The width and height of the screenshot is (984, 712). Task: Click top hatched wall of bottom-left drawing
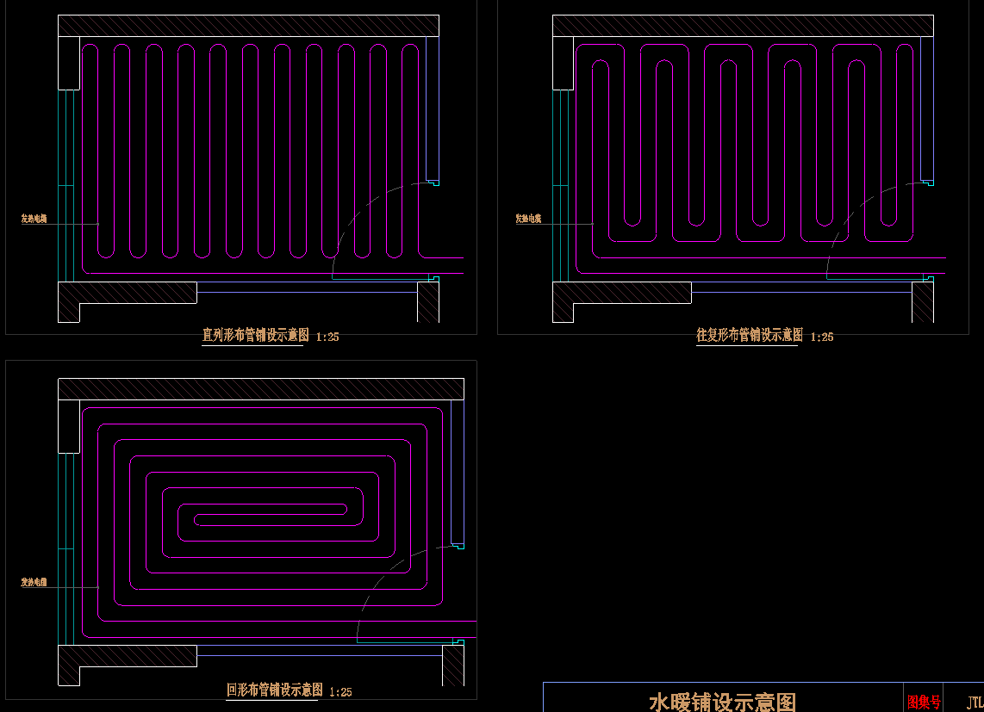click(260, 389)
